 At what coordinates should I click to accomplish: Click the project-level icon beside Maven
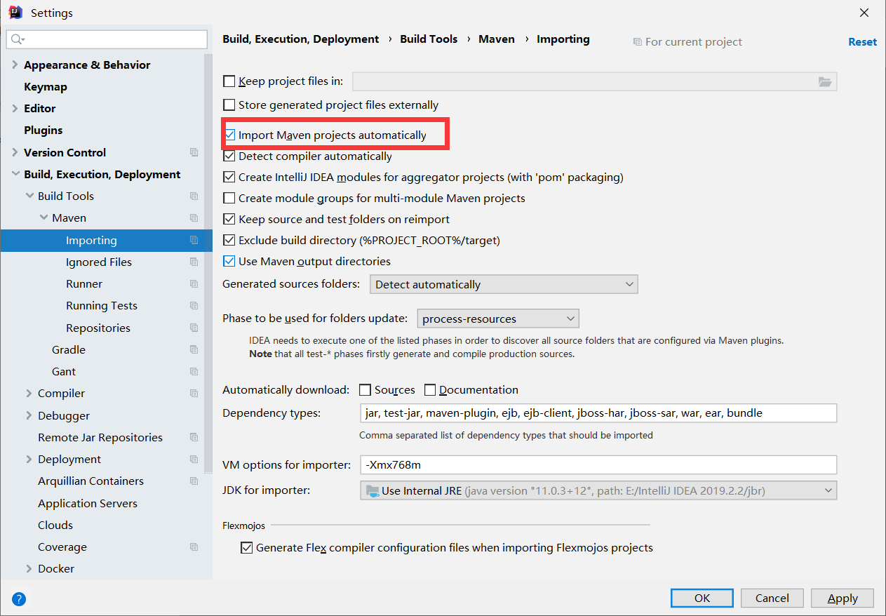point(194,218)
